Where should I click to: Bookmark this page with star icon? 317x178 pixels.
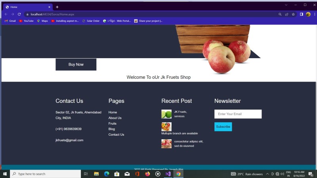coord(293,14)
